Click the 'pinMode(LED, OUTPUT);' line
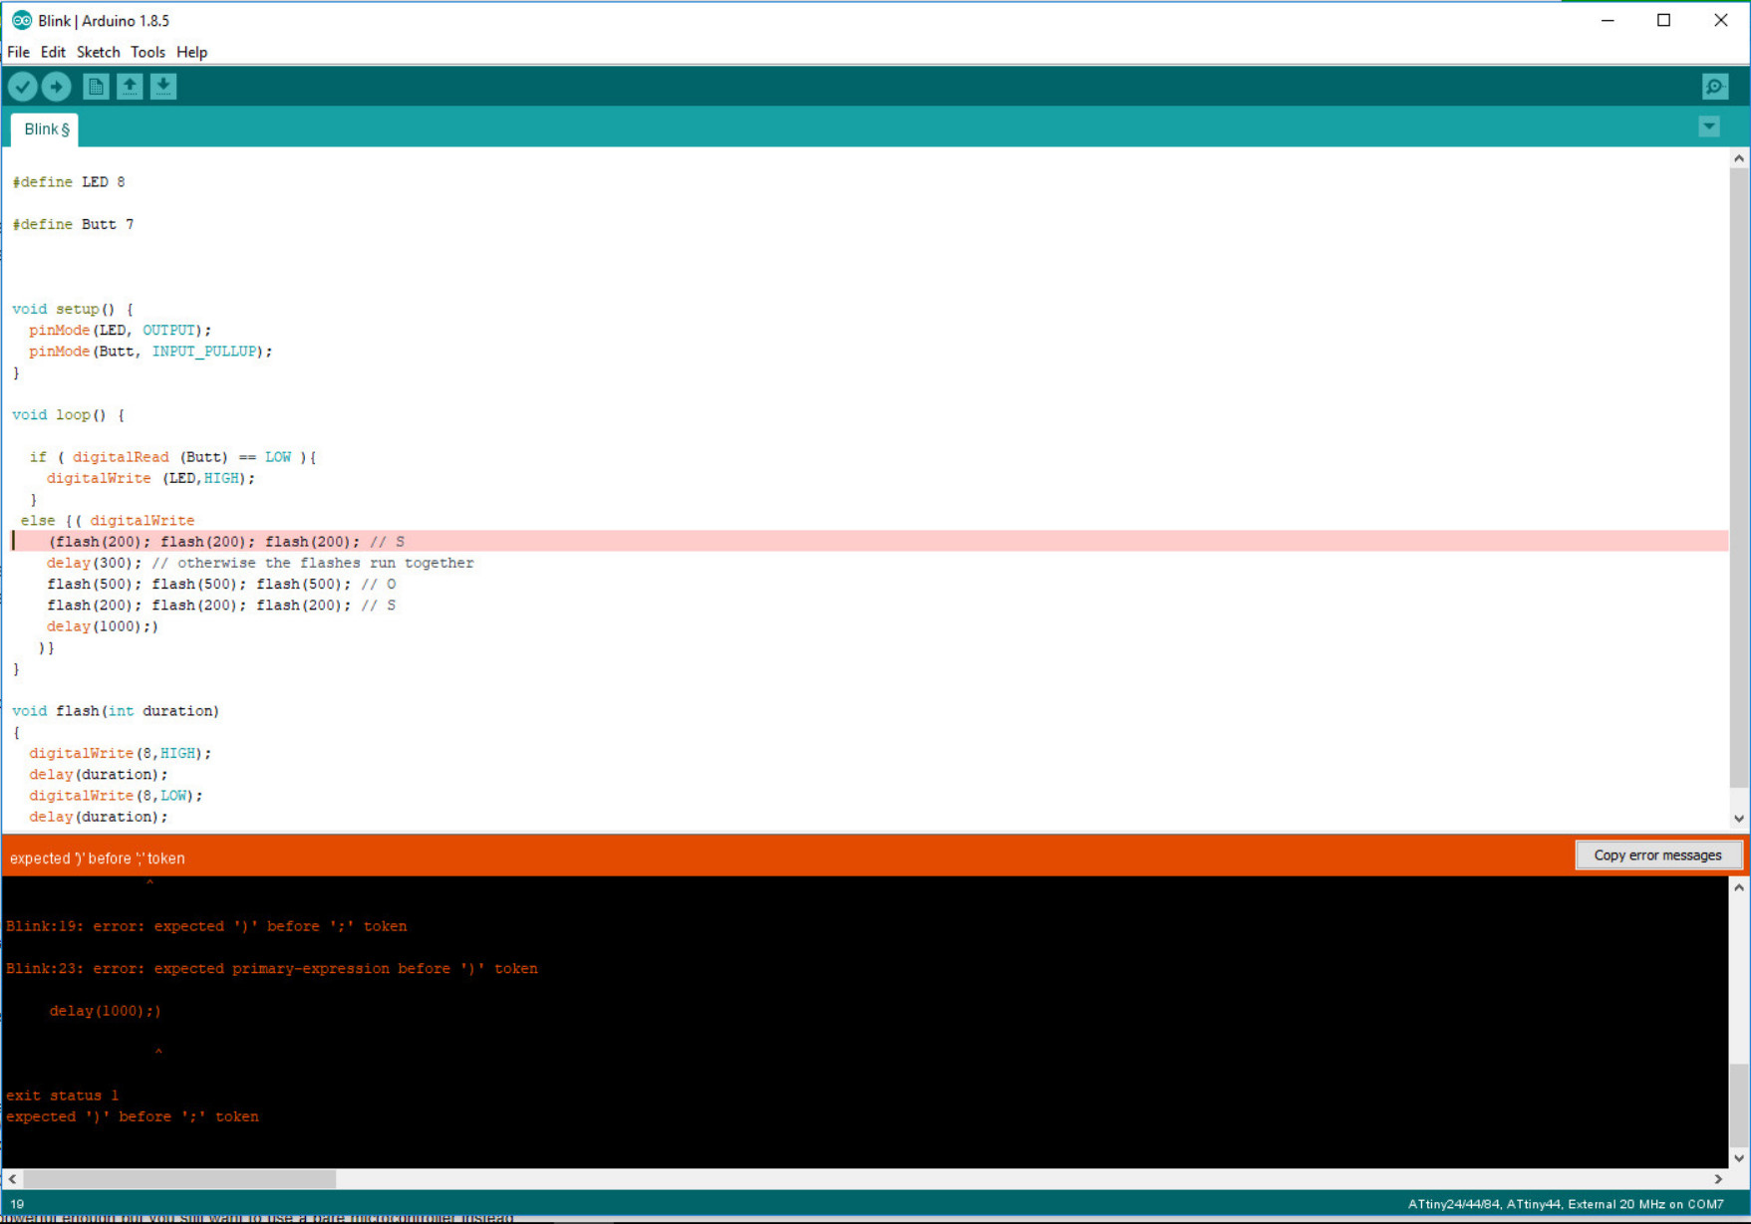 [121, 330]
